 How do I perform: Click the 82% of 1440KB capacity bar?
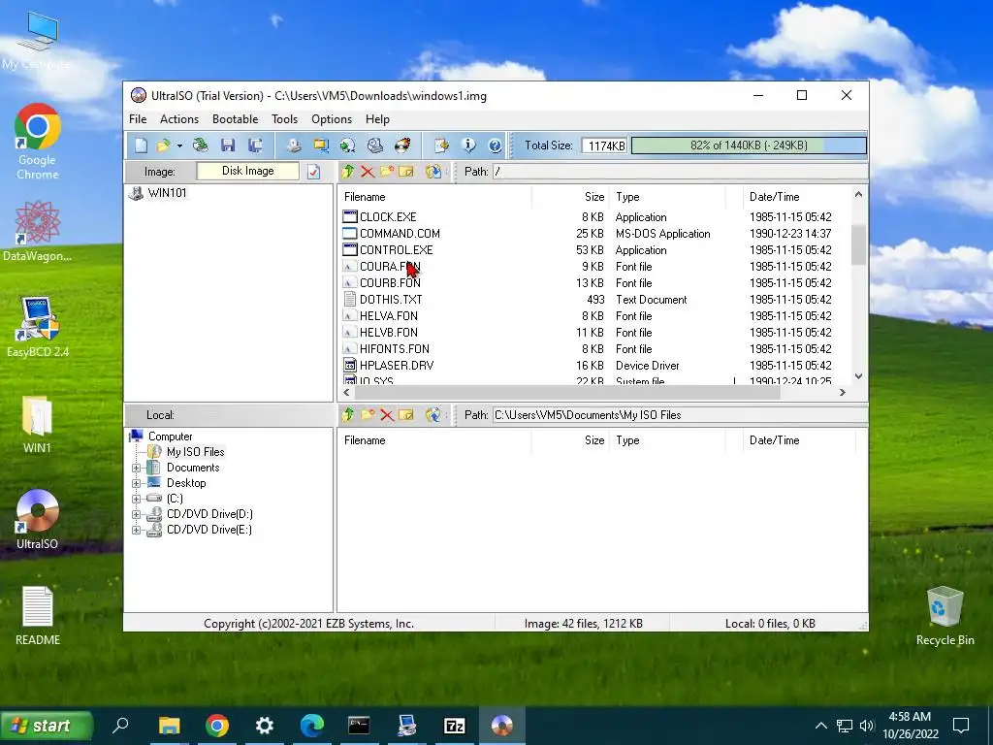(x=749, y=146)
